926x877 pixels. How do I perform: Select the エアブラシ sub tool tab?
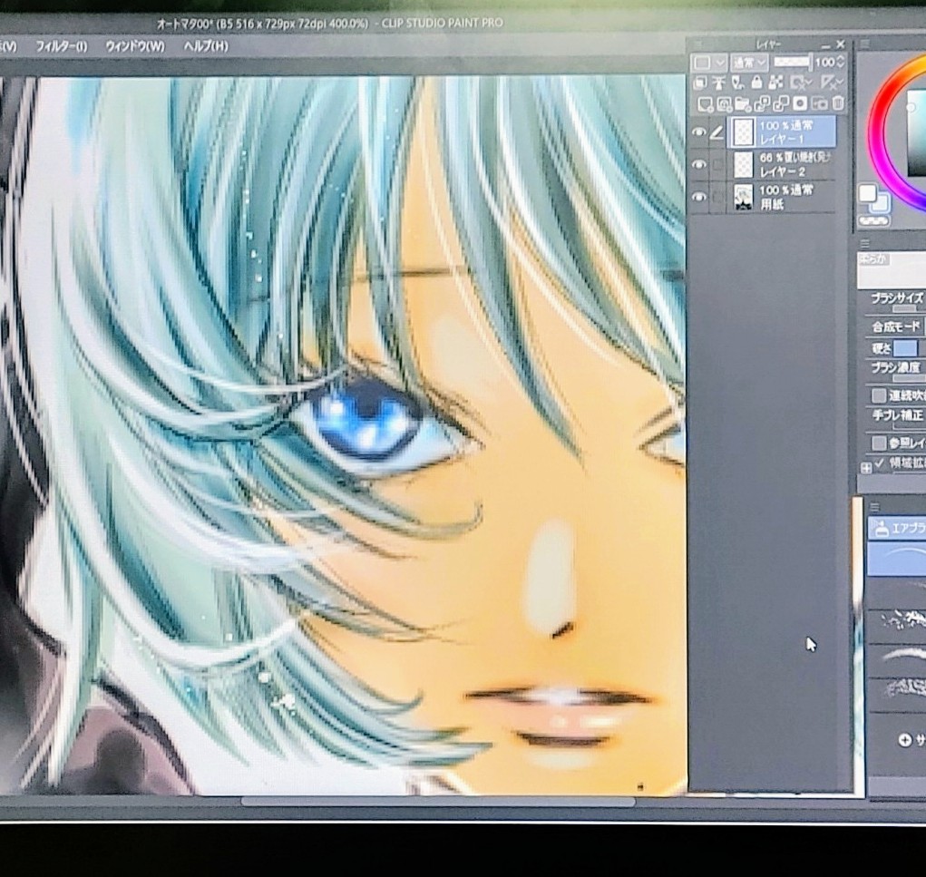point(896,529)
